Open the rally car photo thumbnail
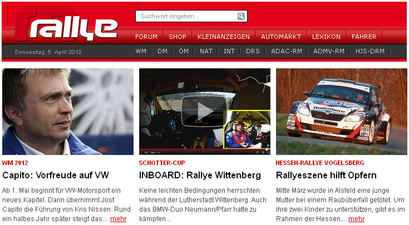Image resolution: width=409 pixels, height=225 pixels. tap(341, 111)
